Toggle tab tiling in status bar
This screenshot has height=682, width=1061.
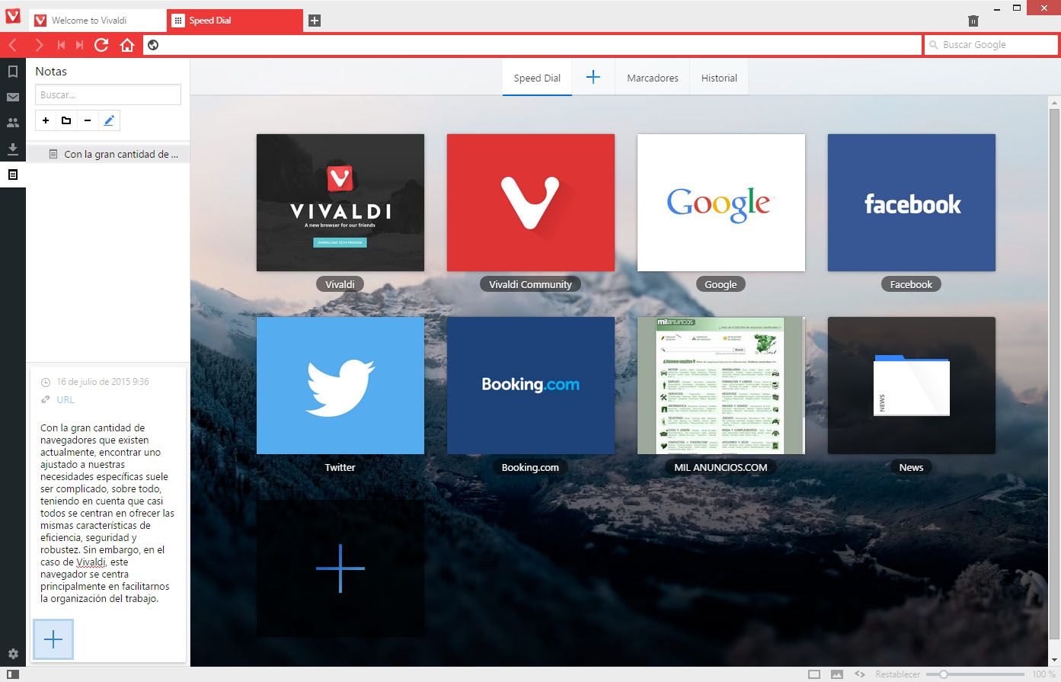[x=814, y=674]
